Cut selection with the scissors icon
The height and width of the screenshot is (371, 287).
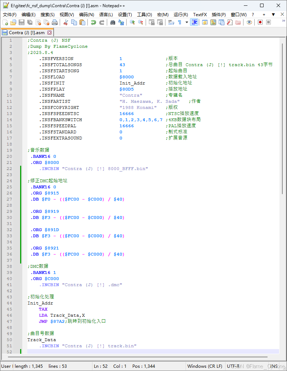(66, 23)
